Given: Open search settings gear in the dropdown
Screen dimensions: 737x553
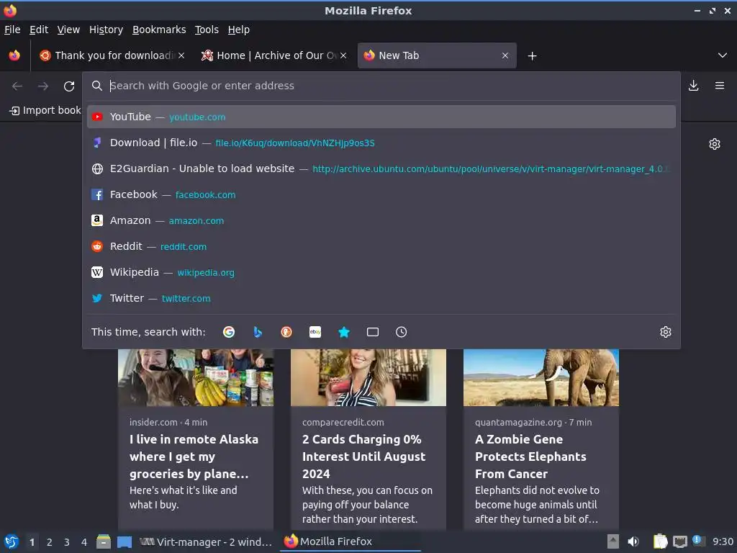Looking at the screenshot, I should tap(666, 332).
